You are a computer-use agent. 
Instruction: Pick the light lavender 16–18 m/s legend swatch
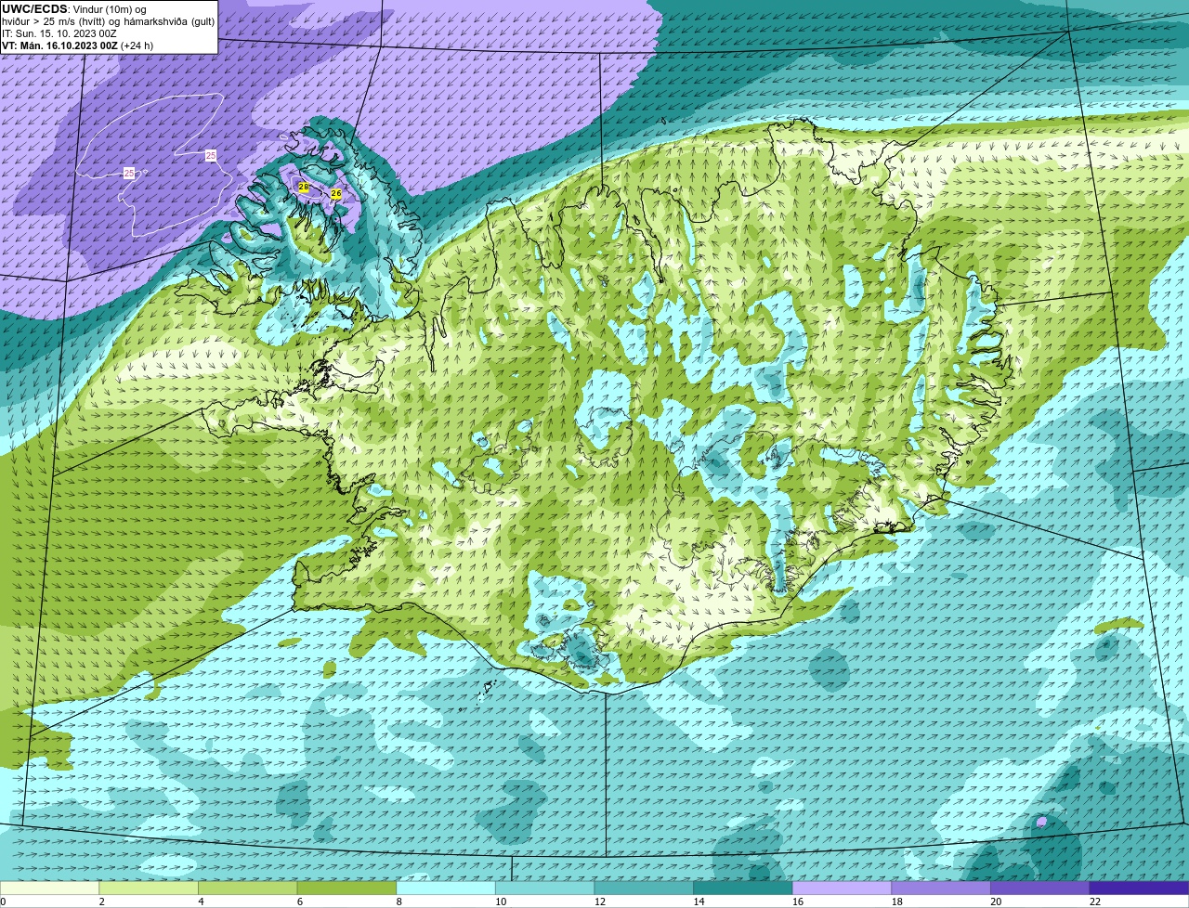click(x=842, y=888)
